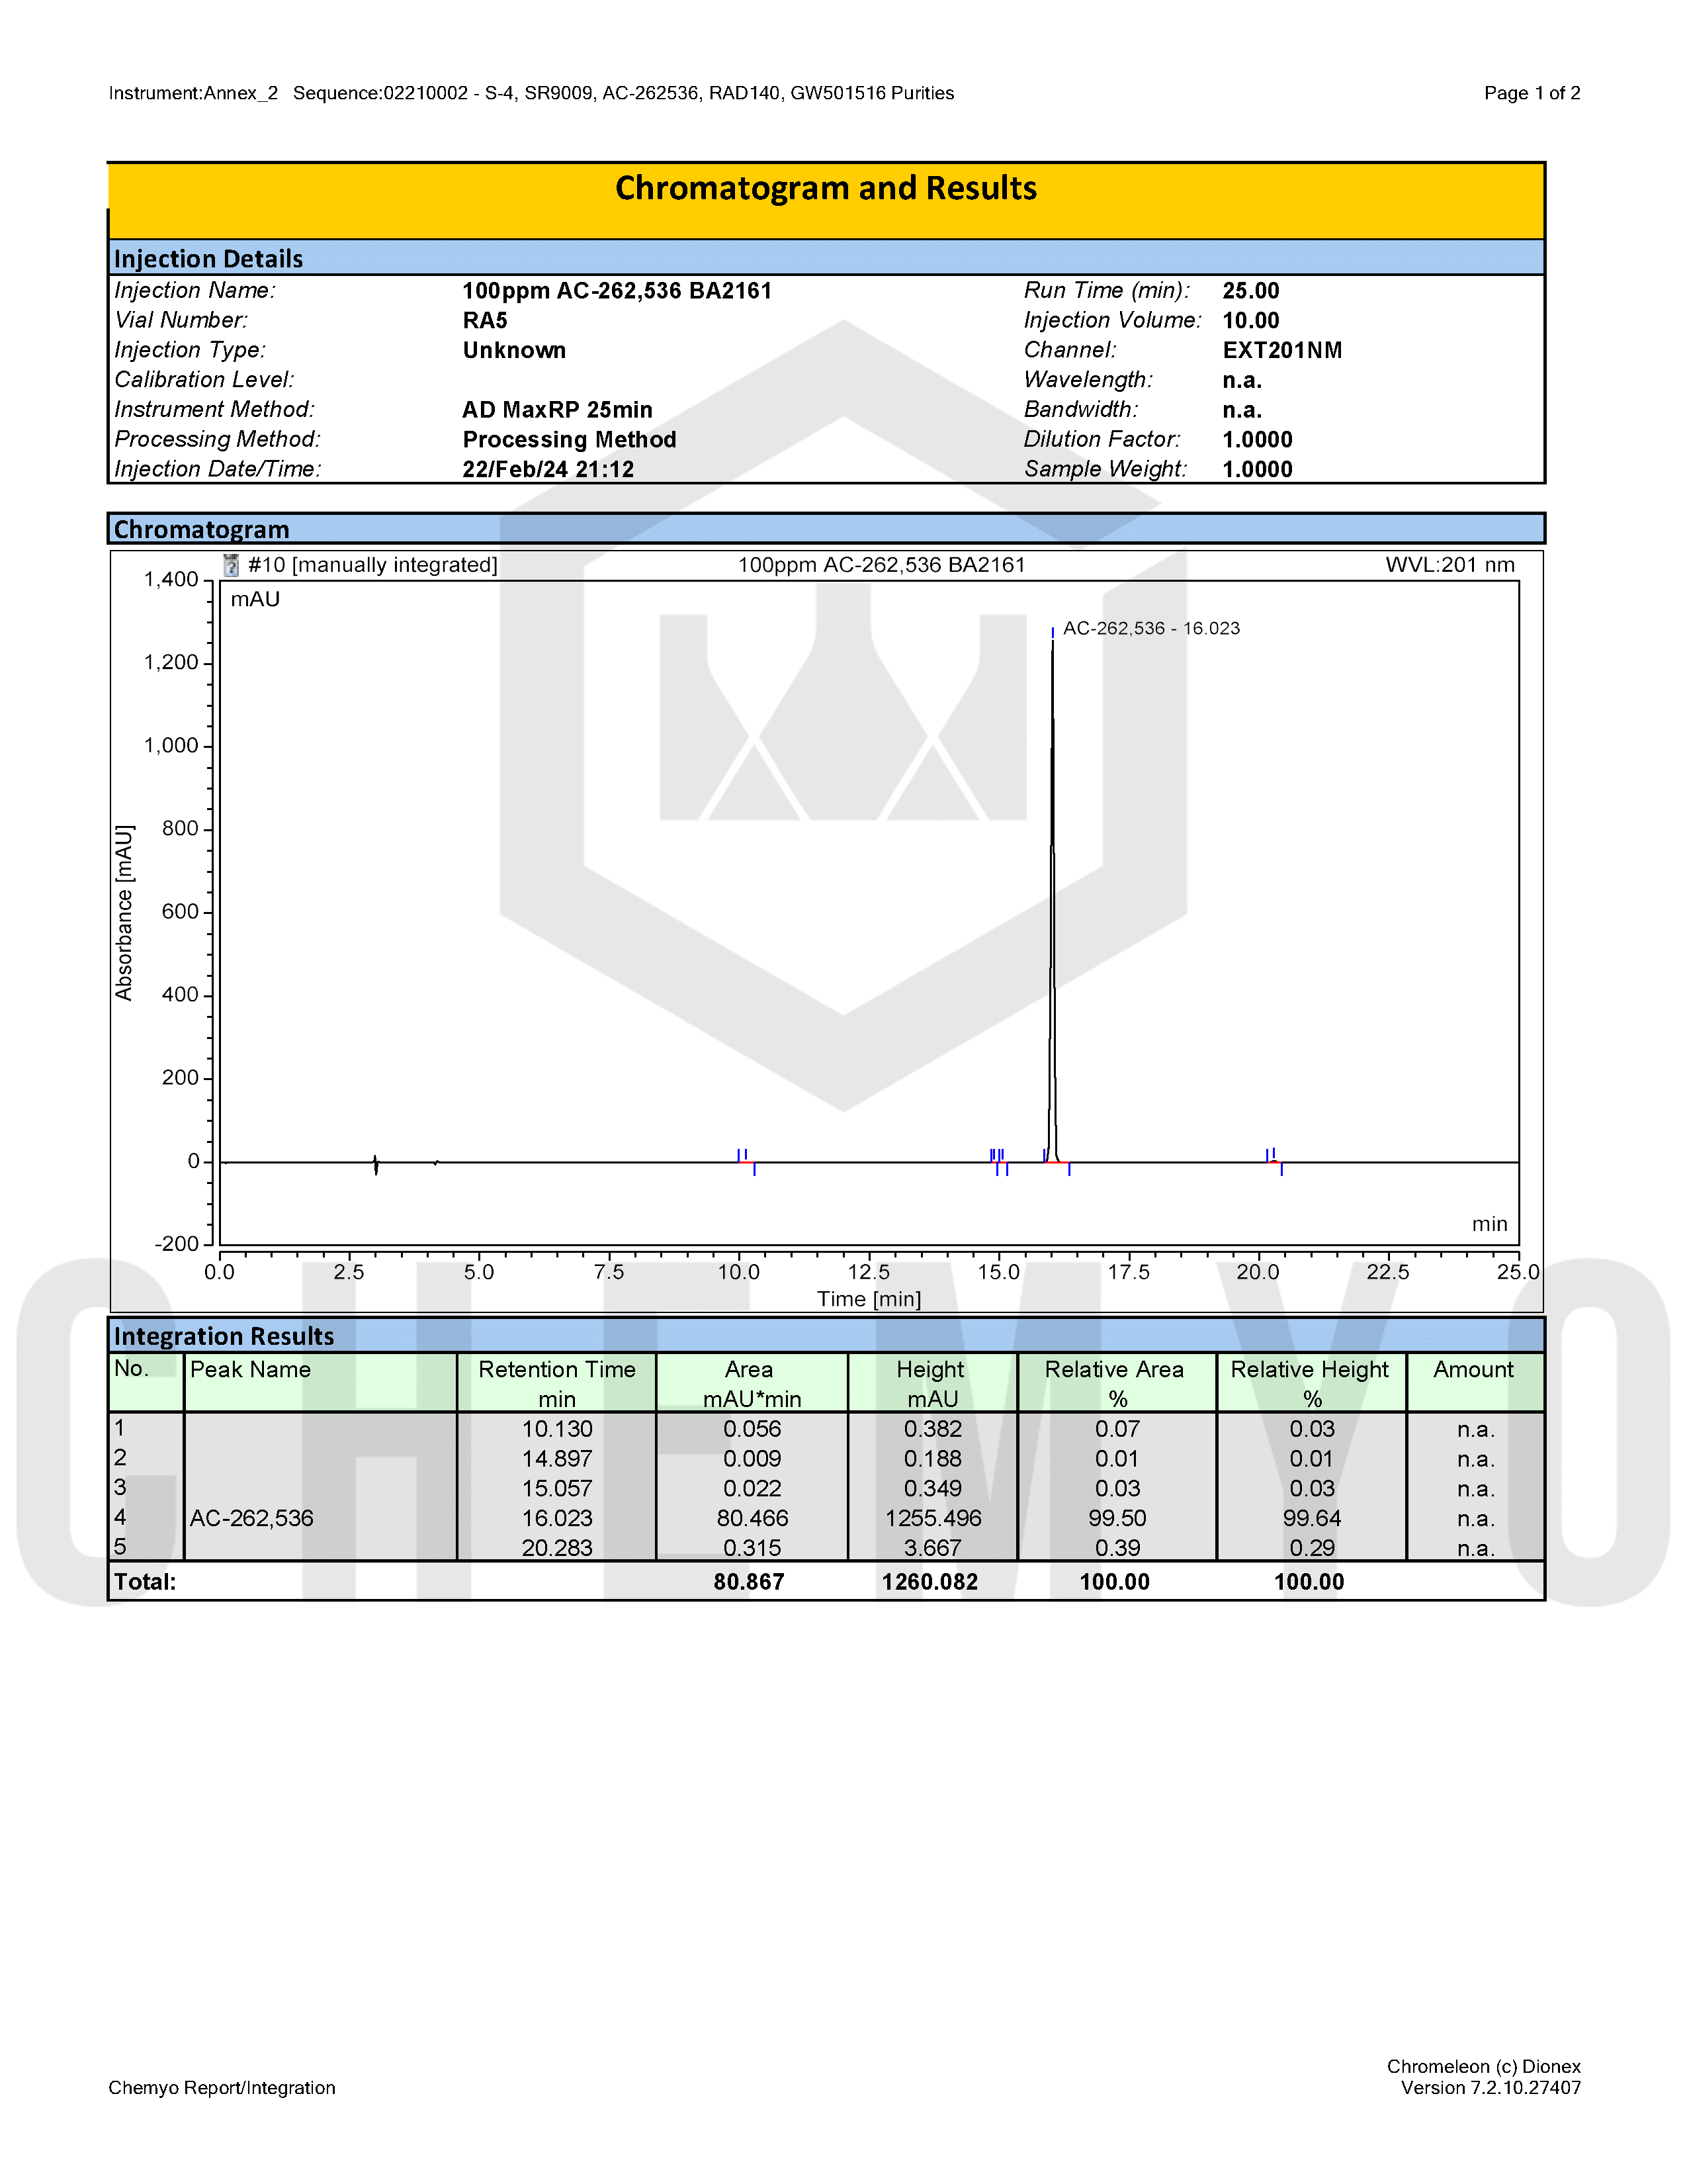Click the Relative Height column header
Viewport: 1687px width, 2184px height.
(1310, 1383)
